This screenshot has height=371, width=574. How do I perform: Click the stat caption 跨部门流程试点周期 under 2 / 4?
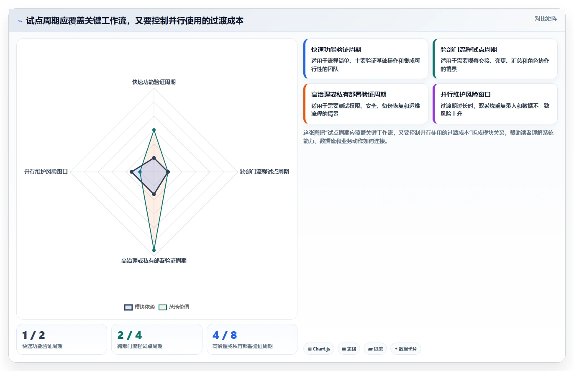pos(140,346)
